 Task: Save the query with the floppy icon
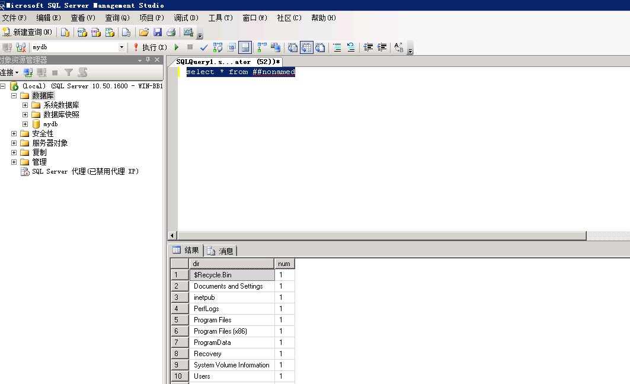[x=158, y=33]
